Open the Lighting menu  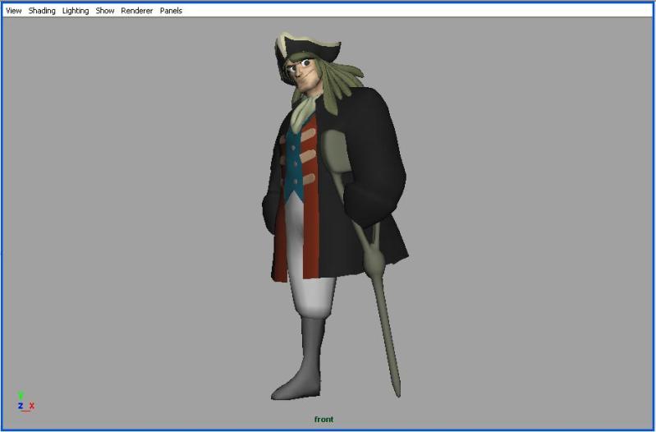pyautogui.click(x=76, y=11)
